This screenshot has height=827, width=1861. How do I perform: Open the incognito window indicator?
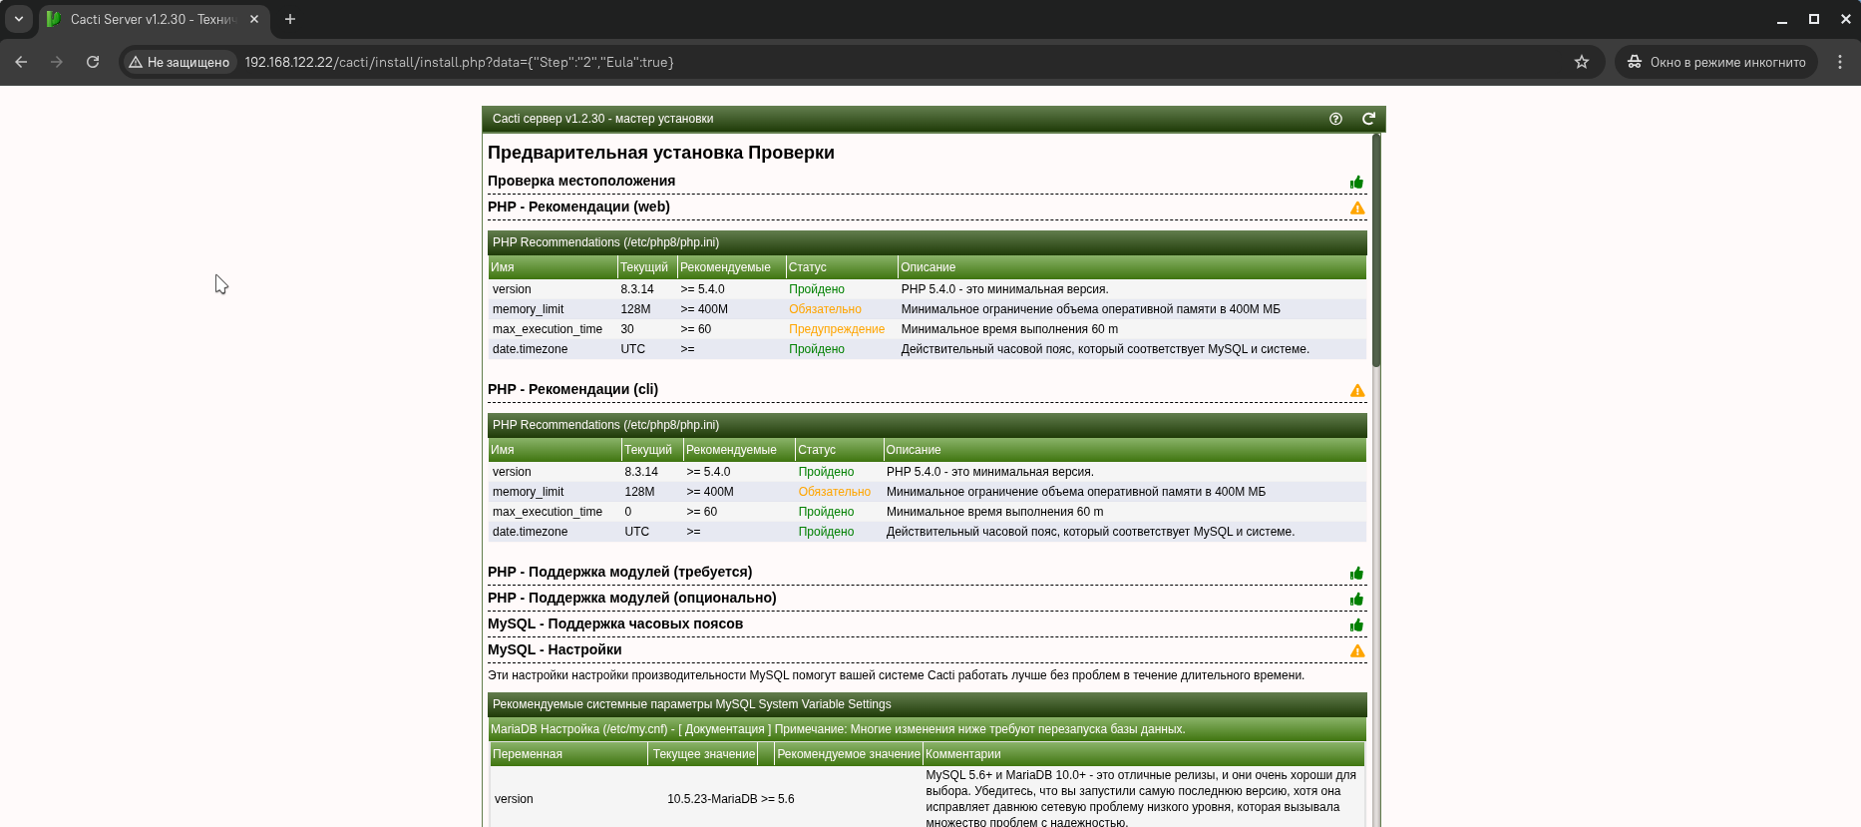(x=1716, y=62)
